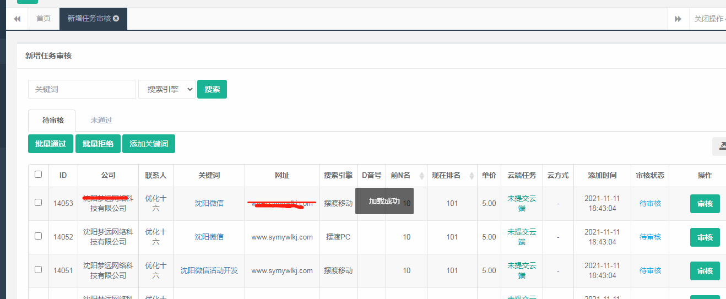Screen dimensions: 726x299
Task: Click price 5.00 in row 14051
Action: 489,270
